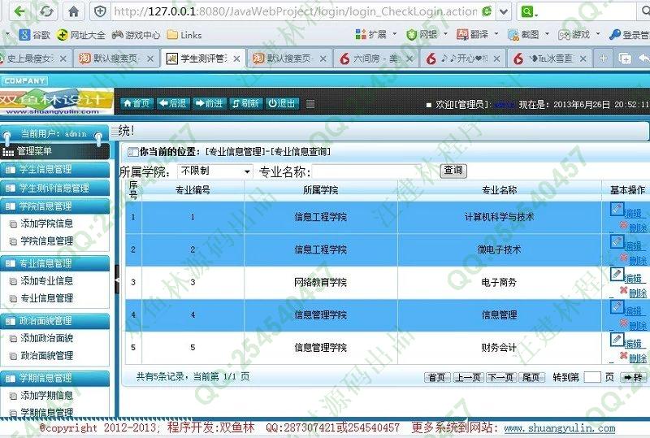The width and height of the screenshot is (650, 438).
Task: Open 政治面貌管理 sub-item
Action: click(46, 355)
